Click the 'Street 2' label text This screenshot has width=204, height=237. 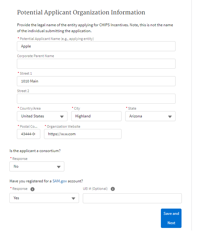pyautogui.click(x=23, y=91)
